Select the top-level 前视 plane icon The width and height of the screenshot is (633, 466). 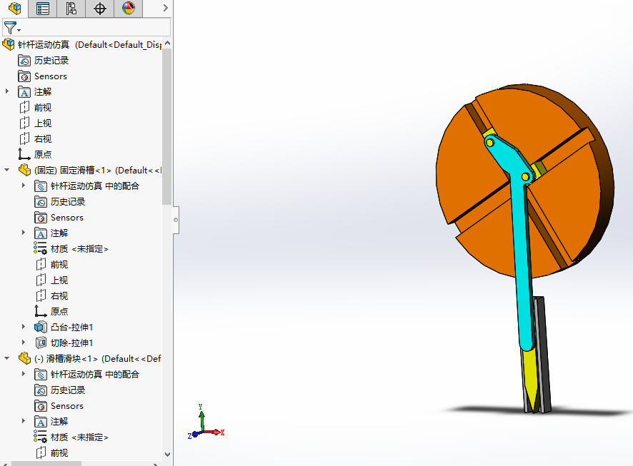click(x=24, y=107)
